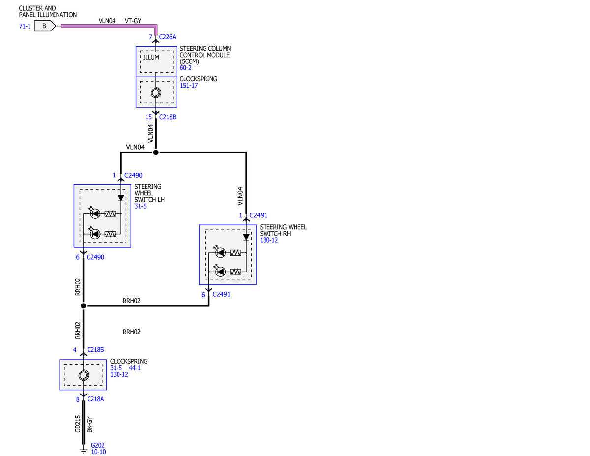Click the G202 ground link
The height and width of the screenshot is (456, 590).
click(x=97, y=445)
